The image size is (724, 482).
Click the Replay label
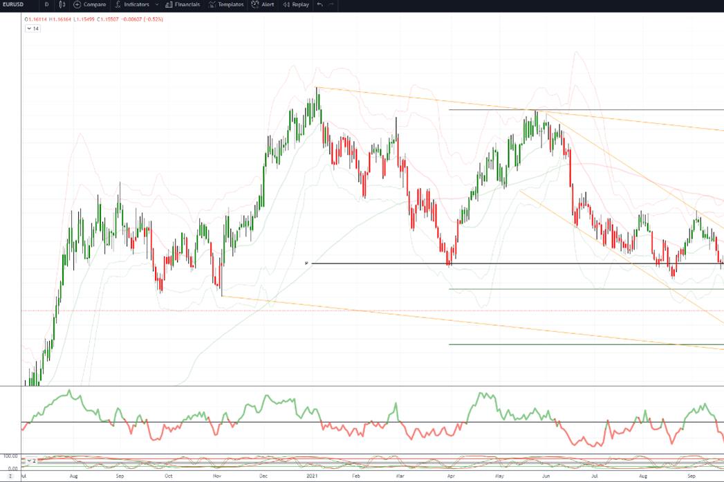point(301,5)
